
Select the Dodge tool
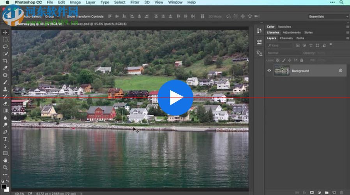pos(5,125)
